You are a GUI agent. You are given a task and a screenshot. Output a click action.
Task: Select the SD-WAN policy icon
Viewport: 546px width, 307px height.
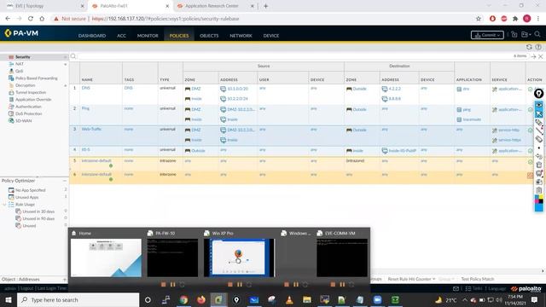[11, 121]
